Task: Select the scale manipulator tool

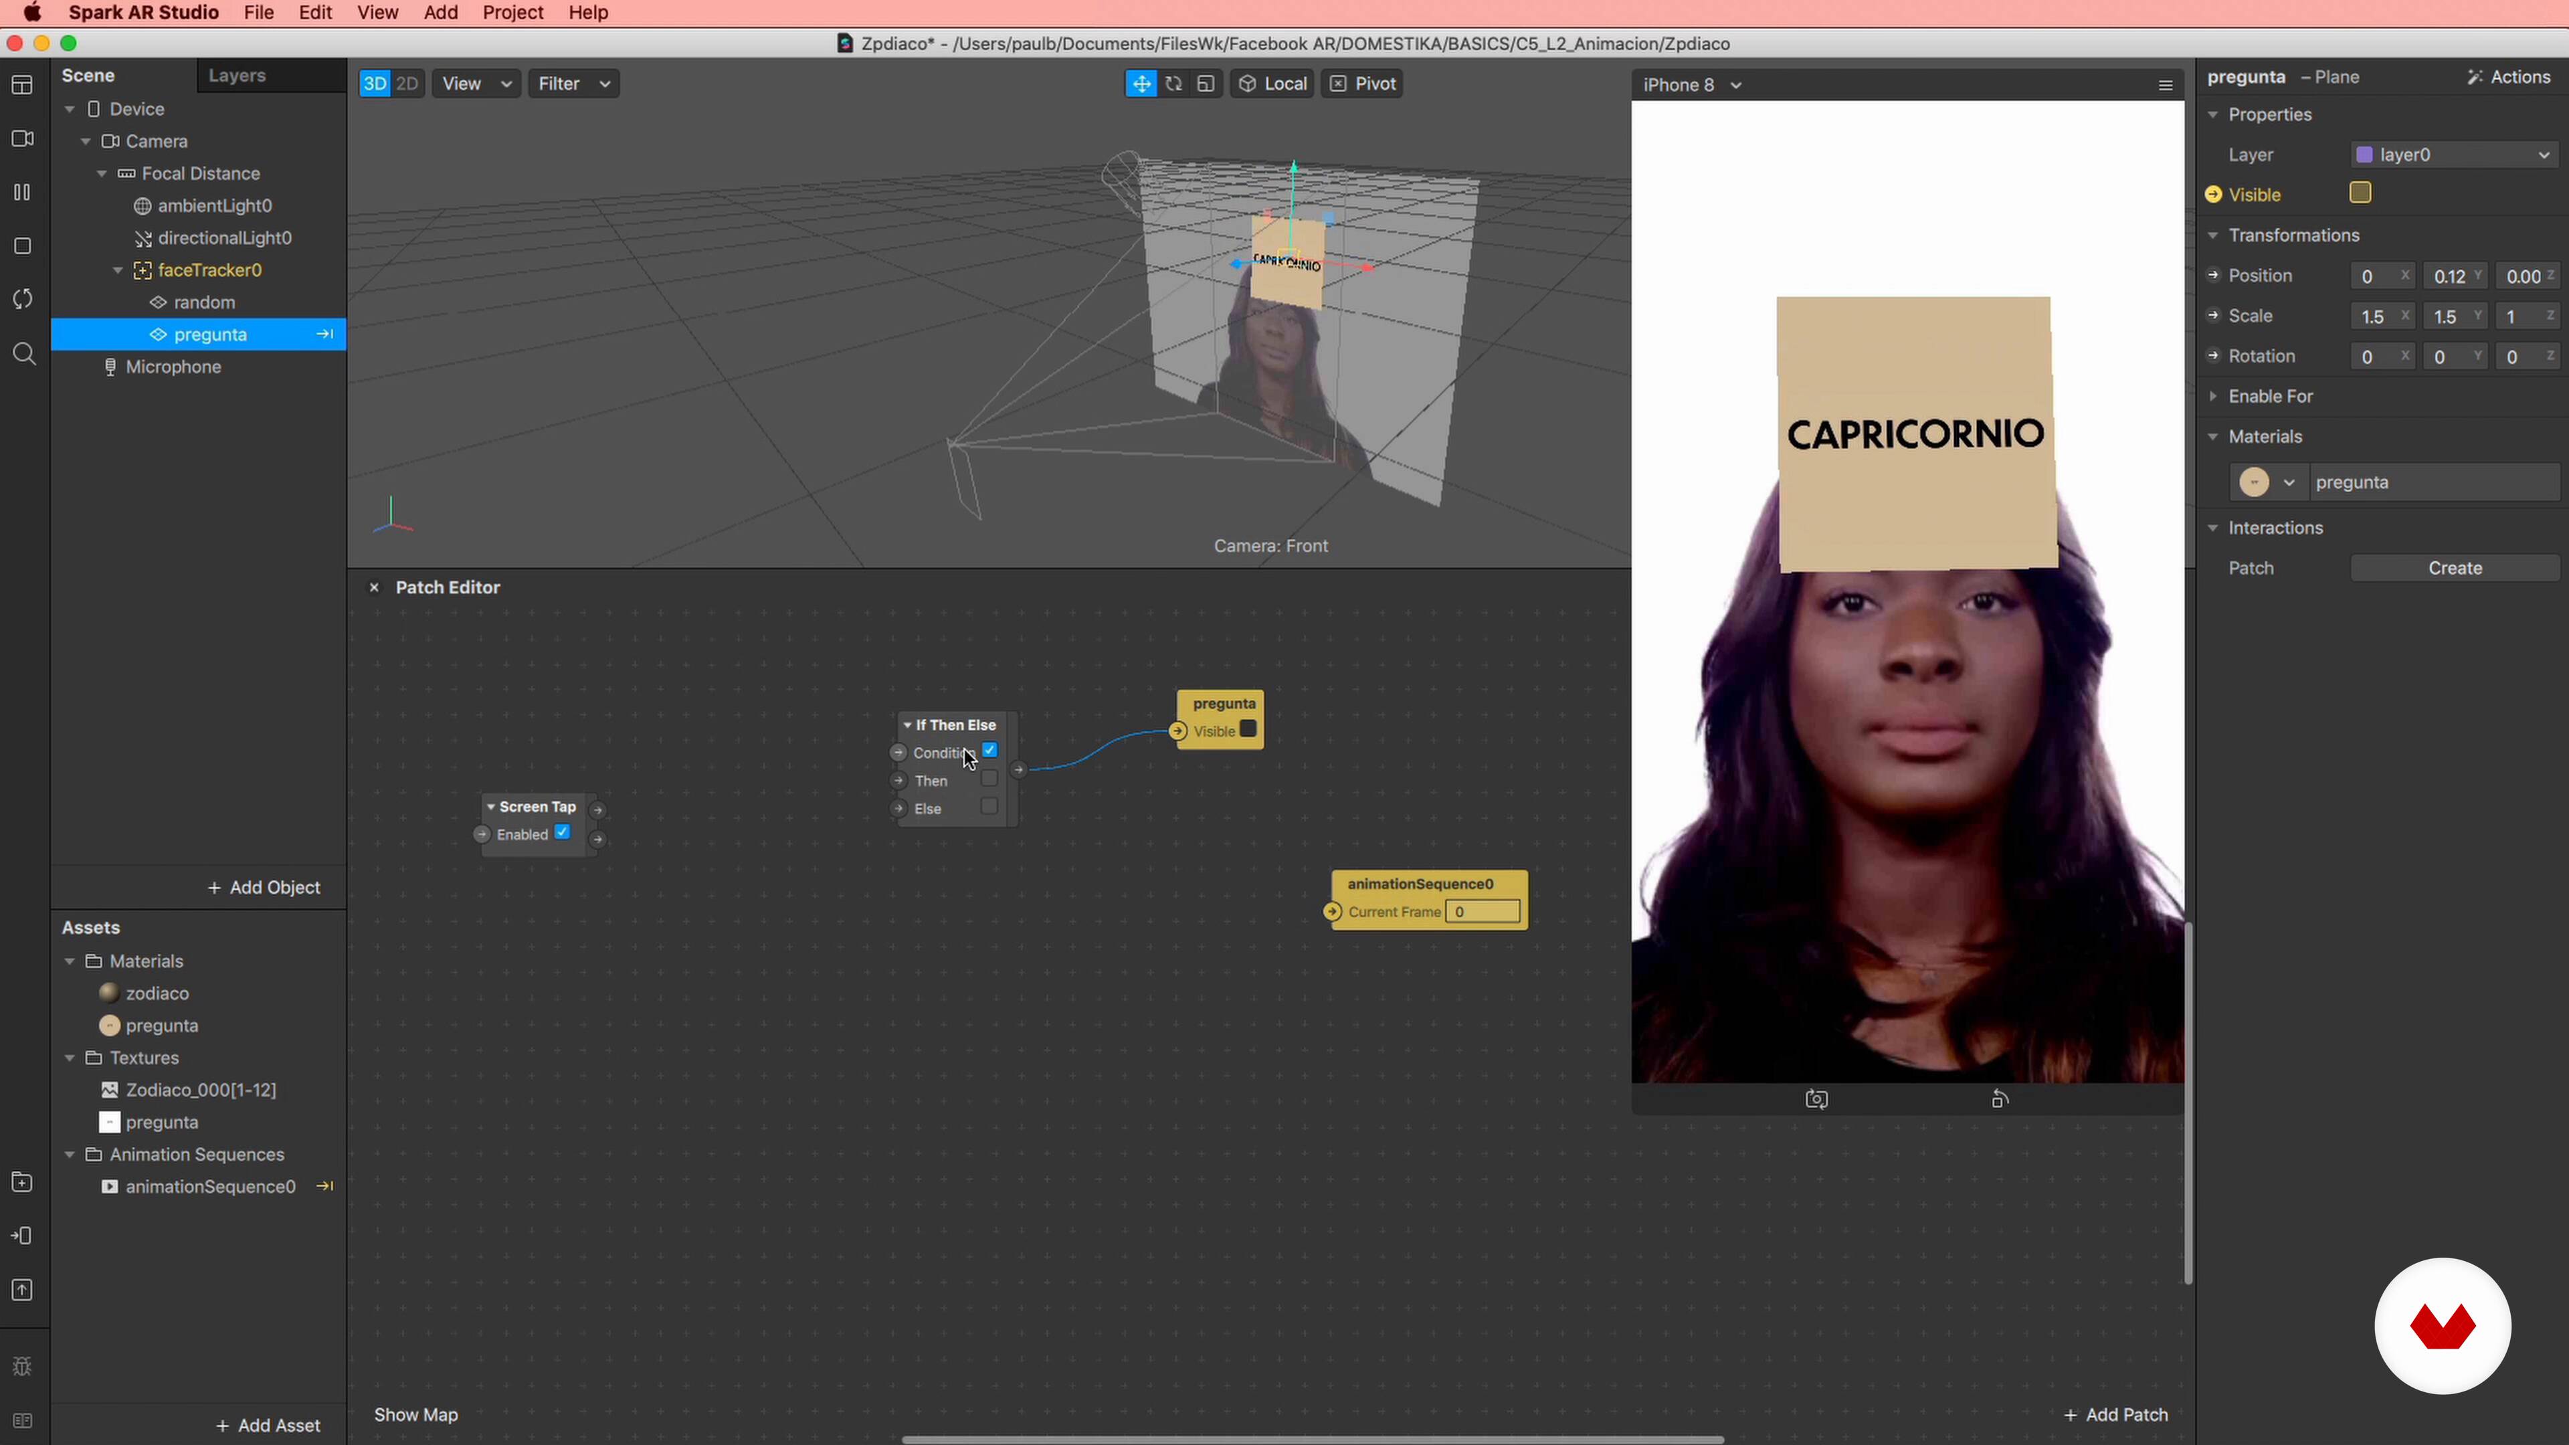Action: point(1206,84)
